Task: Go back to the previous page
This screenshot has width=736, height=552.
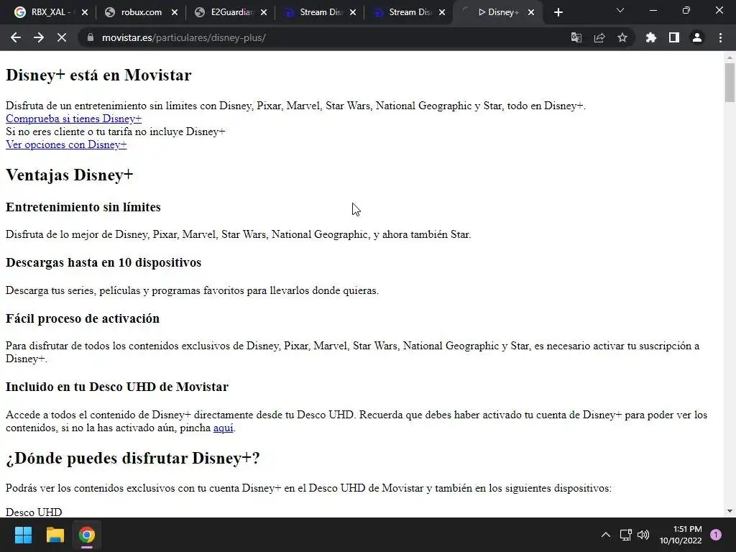Action: coord(16,37)
